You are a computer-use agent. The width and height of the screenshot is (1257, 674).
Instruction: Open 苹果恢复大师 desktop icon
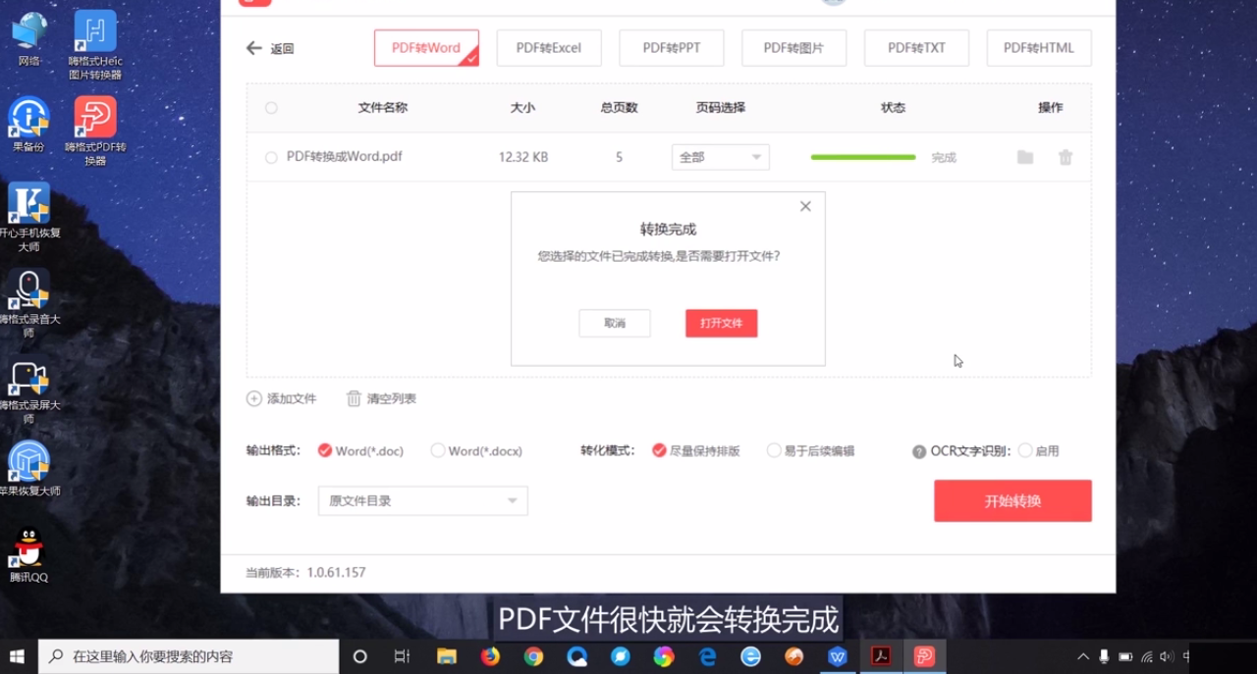pos(28,468)
